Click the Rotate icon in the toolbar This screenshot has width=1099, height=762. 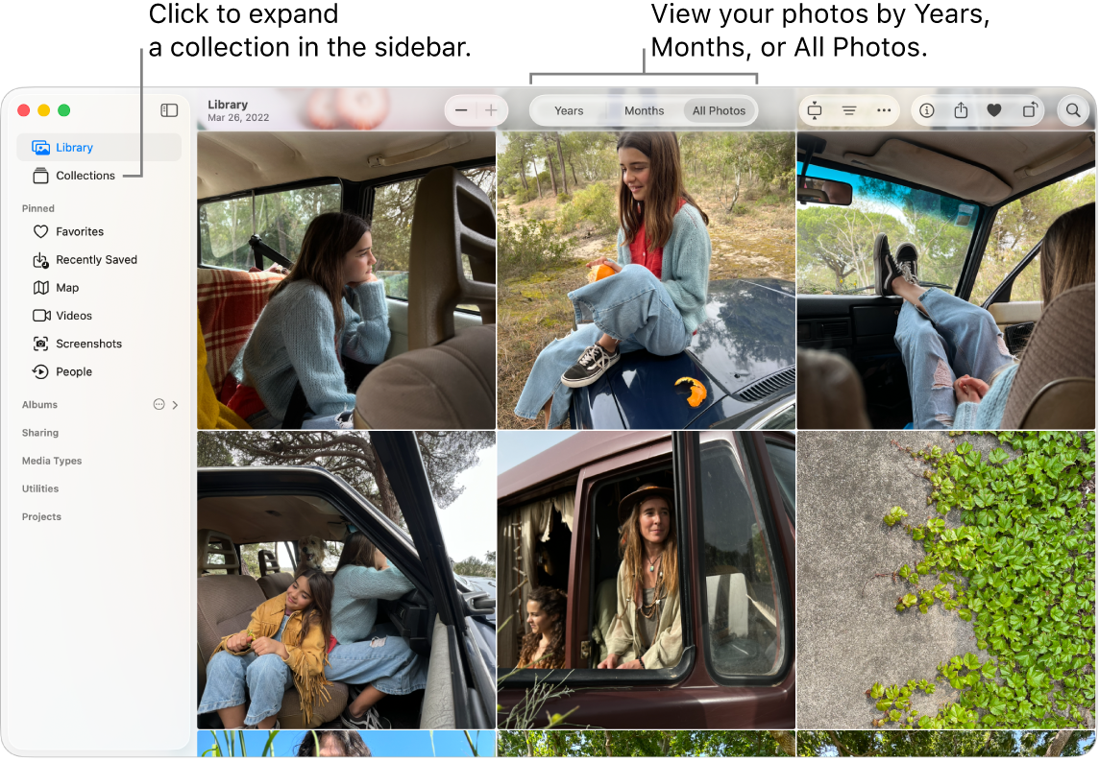1029,110
